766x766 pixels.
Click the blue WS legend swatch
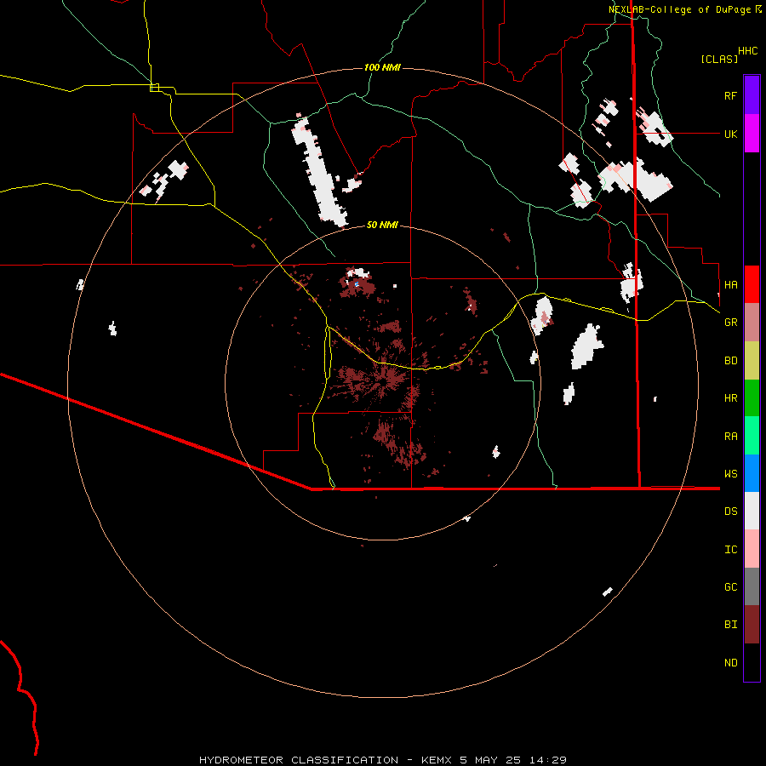[752, 473]
